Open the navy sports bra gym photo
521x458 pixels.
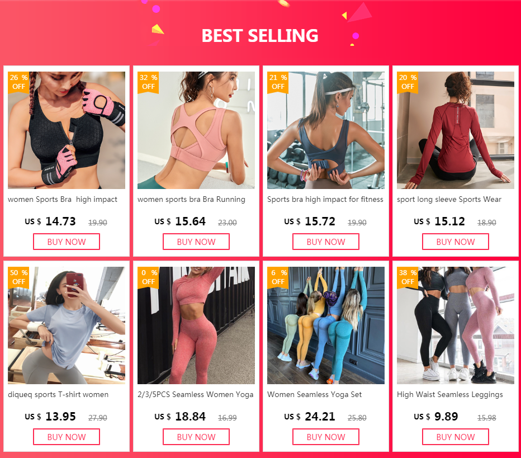[325, 130]
